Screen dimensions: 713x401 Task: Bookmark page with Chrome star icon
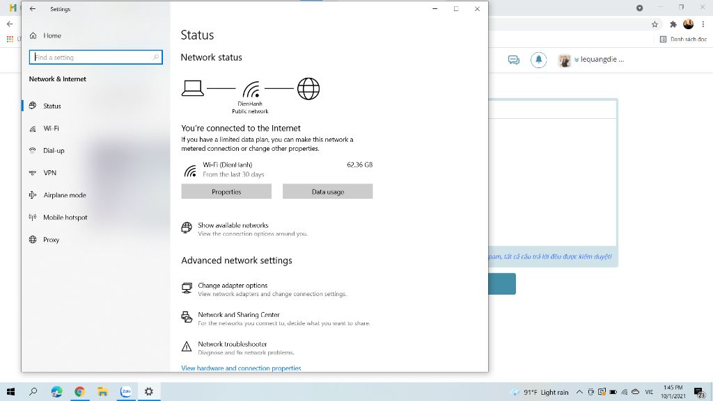click(x=655, y=24)
